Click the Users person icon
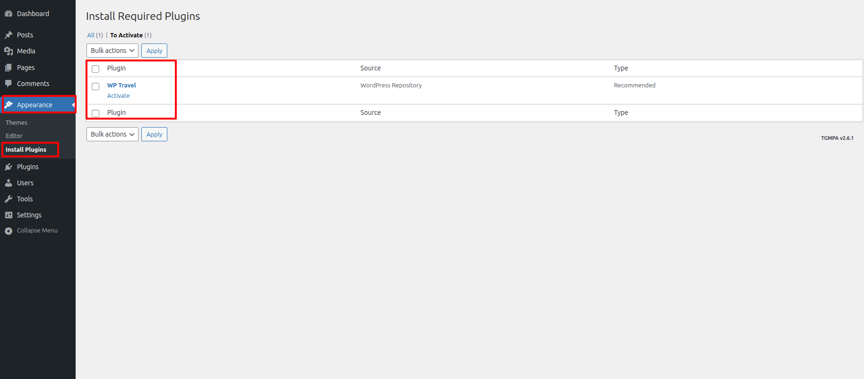Viewport: 864px width, 379px height. (9, 183)
